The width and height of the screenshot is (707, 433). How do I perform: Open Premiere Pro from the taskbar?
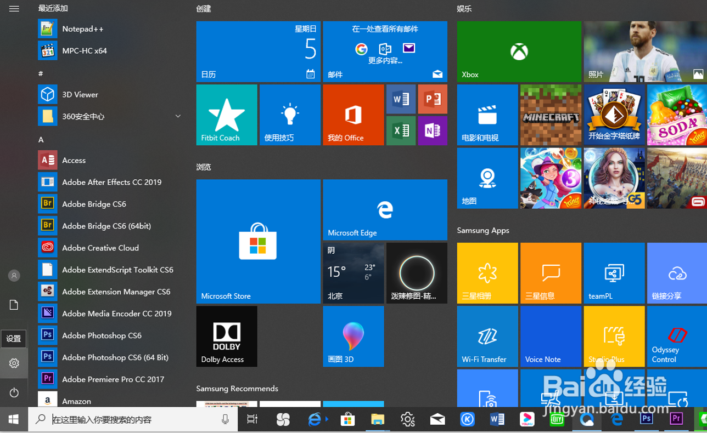pyautogui.click(x=676, y=419)
